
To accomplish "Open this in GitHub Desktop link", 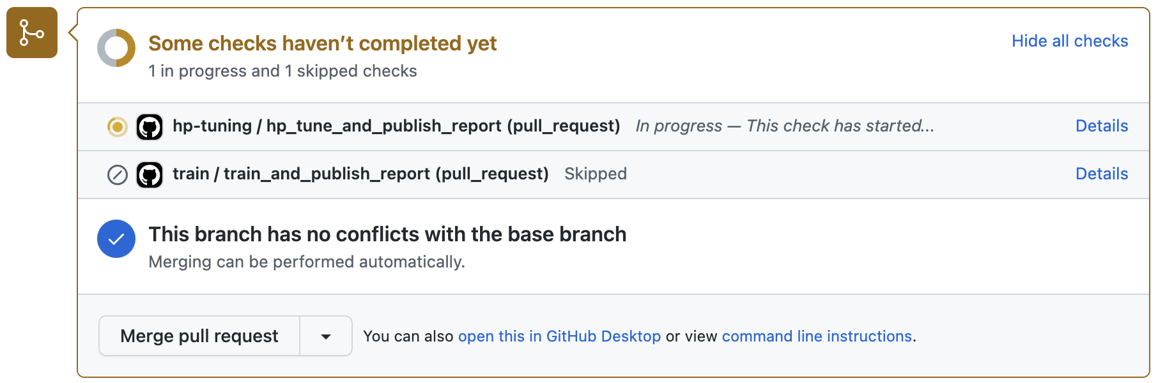I will pyautogui.click(x=559, y=336).
